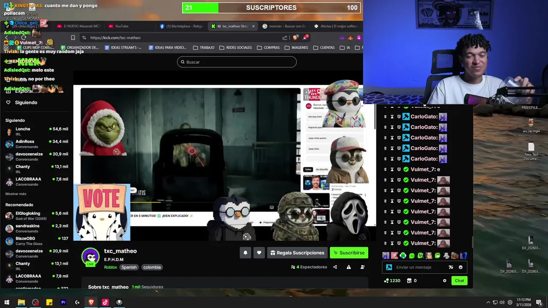Click the heart follow icon
Screen dimensions: 548x308
[259, 253]
